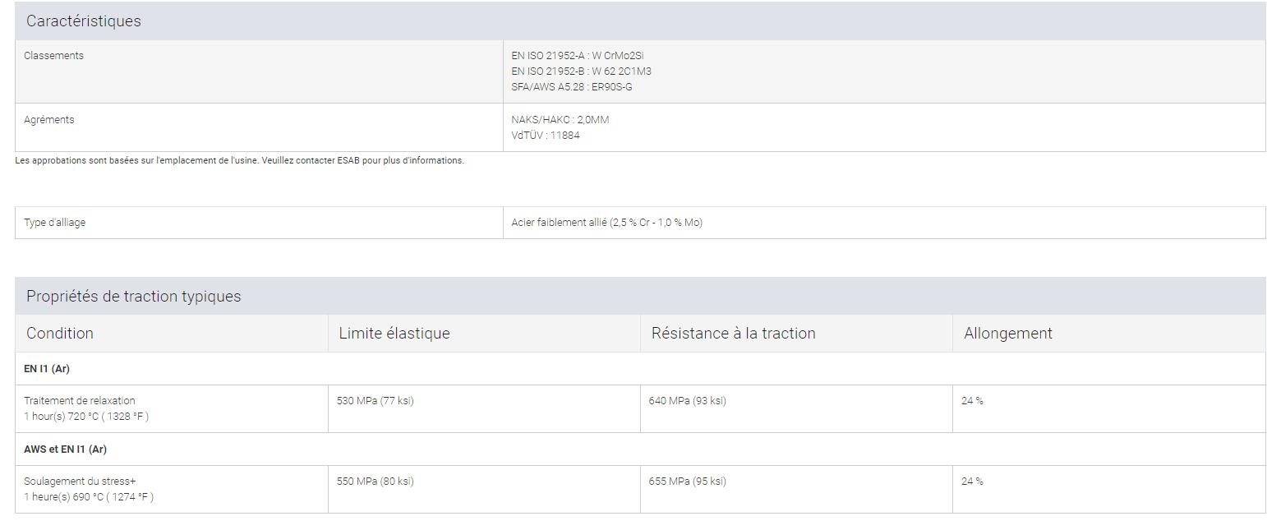Click the Type d'alliage label

54,223
